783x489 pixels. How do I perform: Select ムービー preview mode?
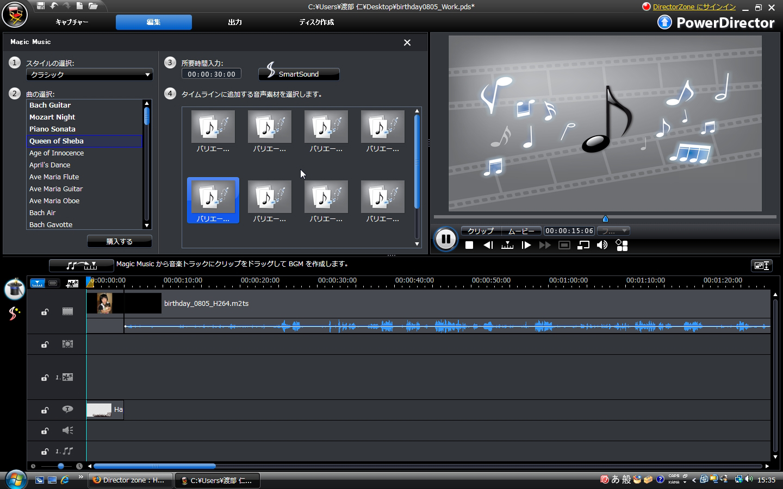coord(521,231)
